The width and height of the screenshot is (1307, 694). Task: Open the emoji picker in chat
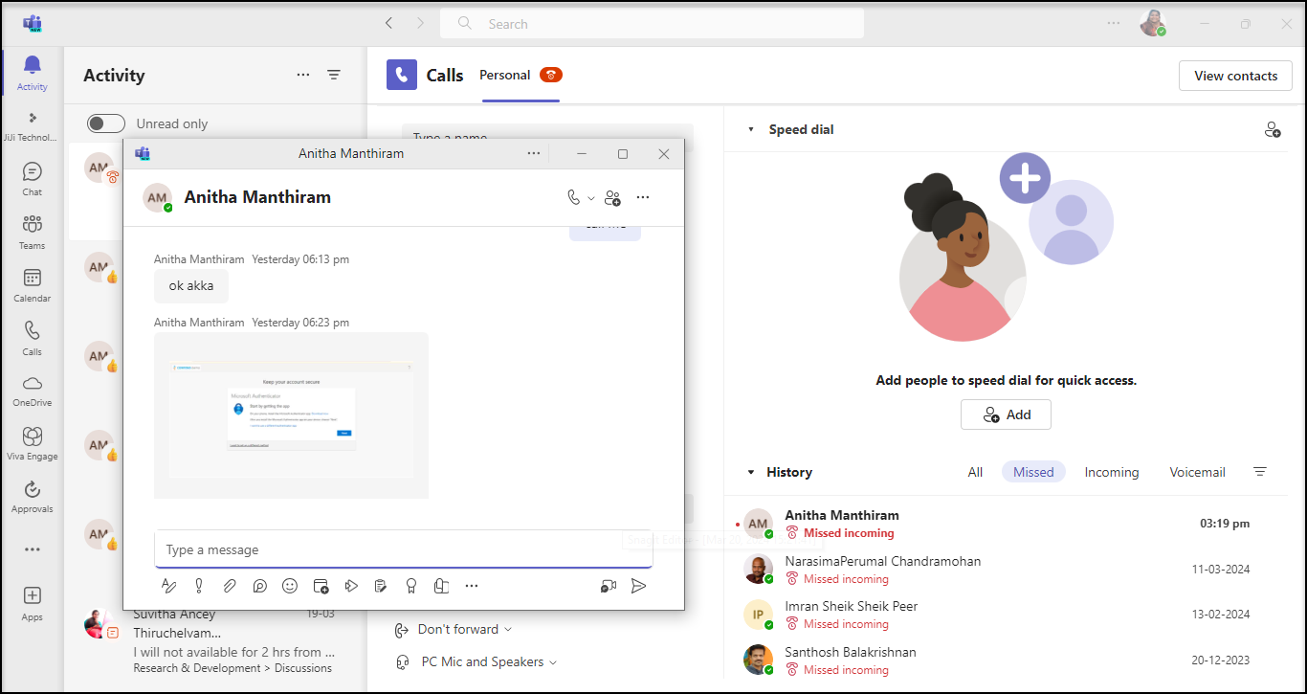coord(290,586)
